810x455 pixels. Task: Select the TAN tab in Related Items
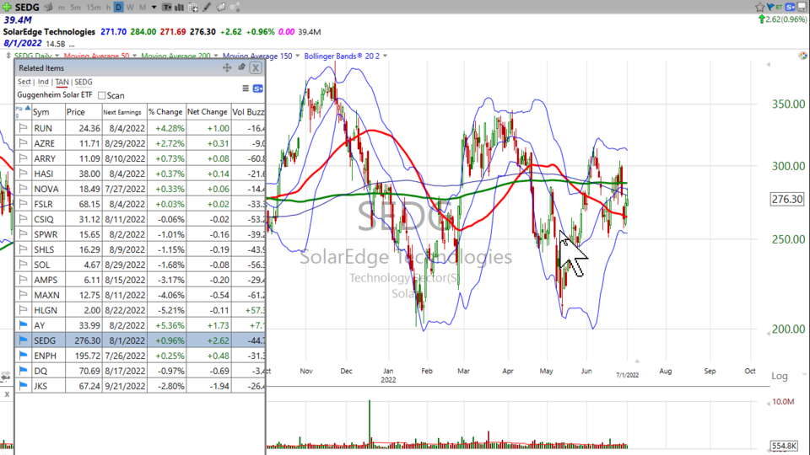click(x=62, y=82)
